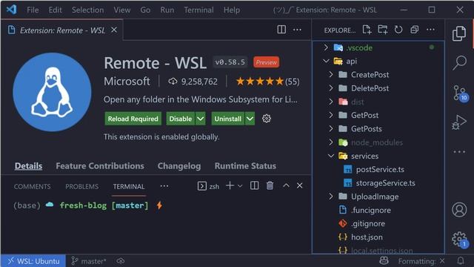Click the Copilot icon in status bar

(384, 260)
